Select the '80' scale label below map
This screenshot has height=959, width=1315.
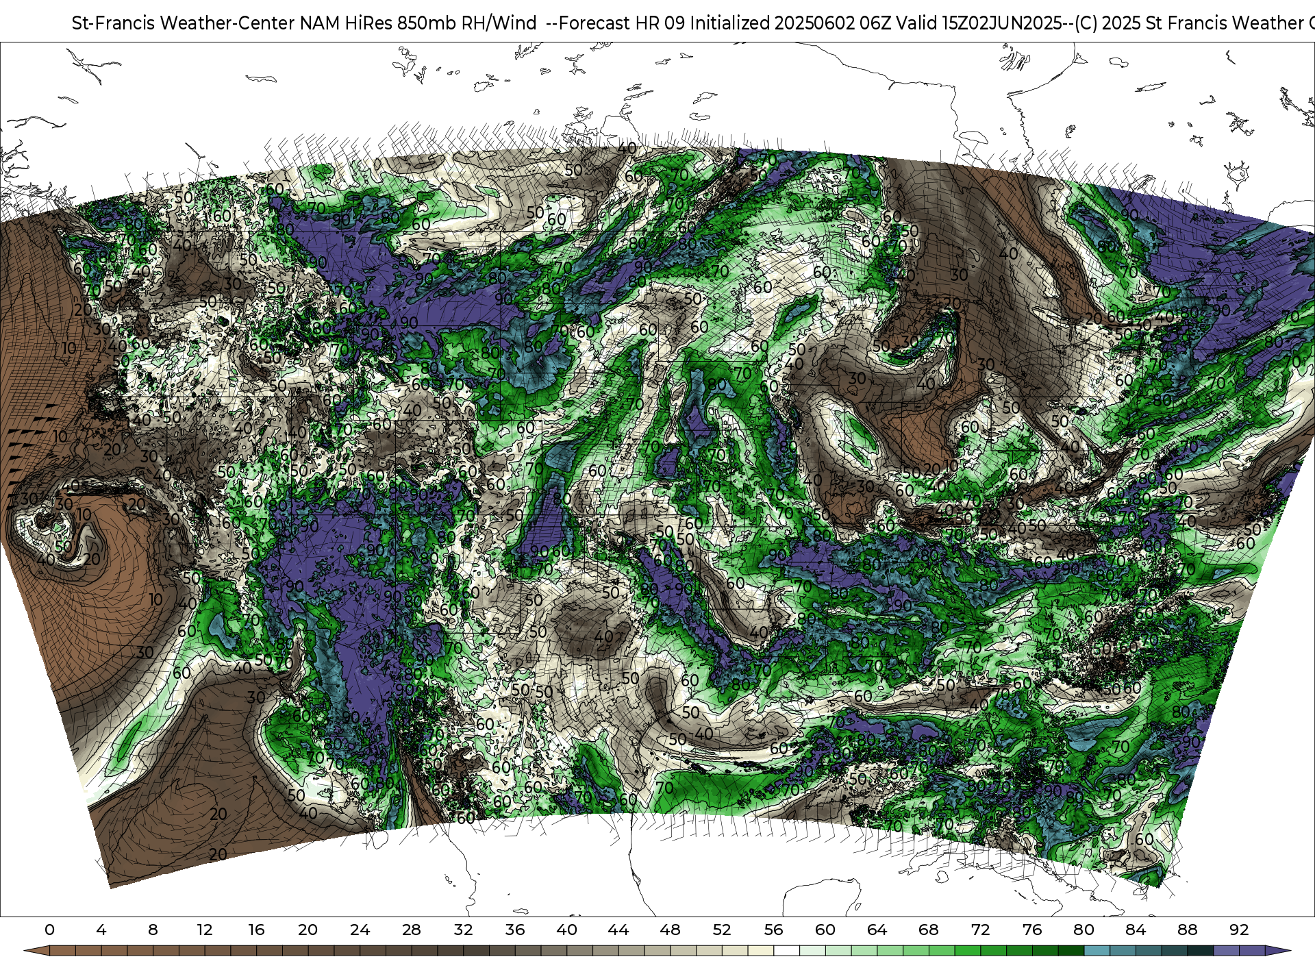[1084, 930]
